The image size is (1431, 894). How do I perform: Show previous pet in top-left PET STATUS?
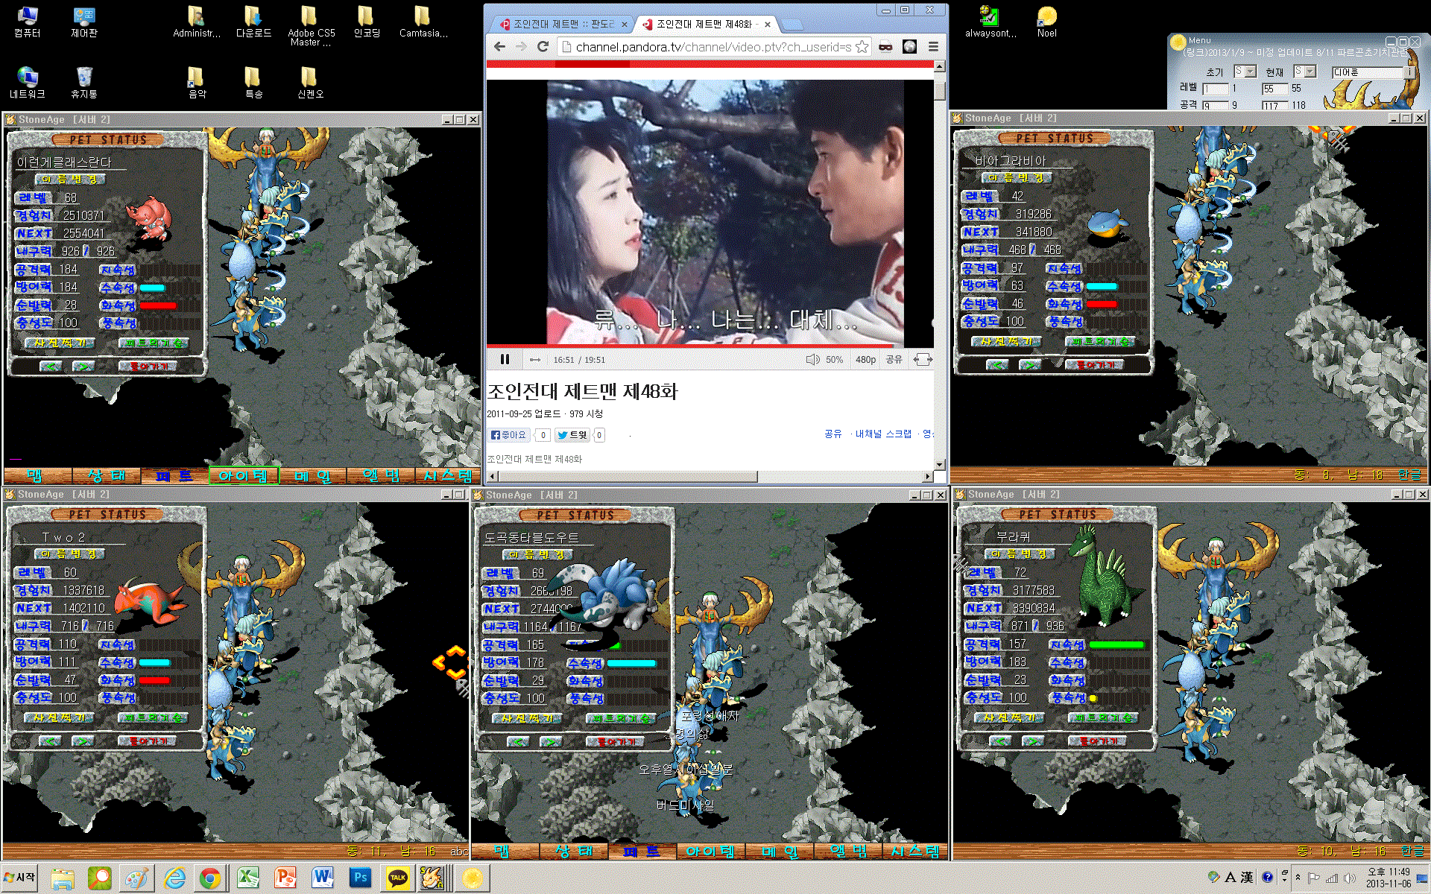pos(51,366)
